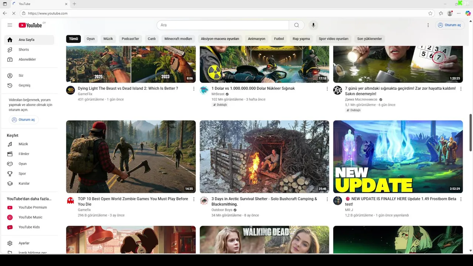This screenshot has width=473, height=266.
Task: Click Gamefix channel avatar
Action: click(x=71, y=201)
